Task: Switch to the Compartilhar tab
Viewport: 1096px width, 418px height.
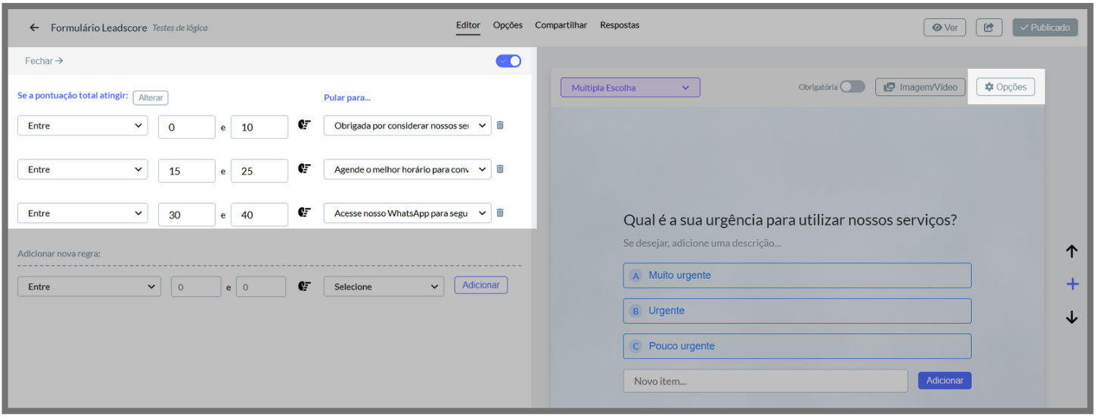Action: pos(560,26)
